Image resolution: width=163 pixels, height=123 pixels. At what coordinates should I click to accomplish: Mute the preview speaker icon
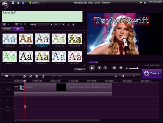pos(127,68)
